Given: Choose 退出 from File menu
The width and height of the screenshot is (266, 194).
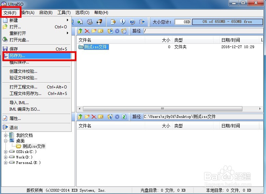Looking at the screenshot, I should [37, 127].
